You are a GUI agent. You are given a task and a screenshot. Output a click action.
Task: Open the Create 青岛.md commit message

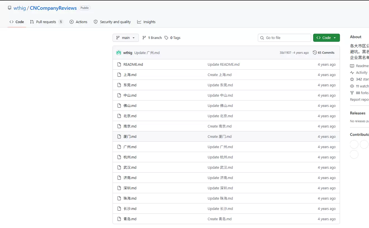(220, 219)
